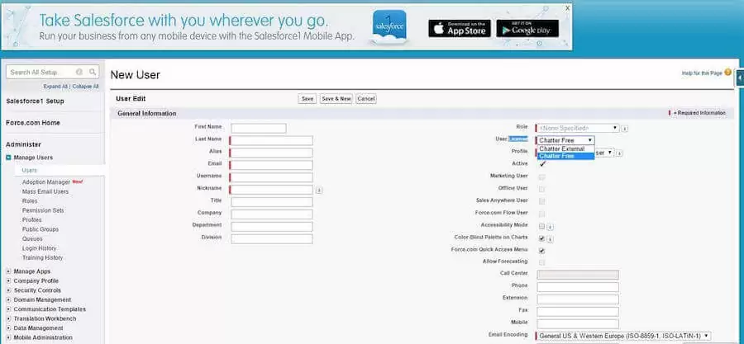Enable the Accessibility Mode checkbox
This screenshot has width=744, height=344.
click(541, 226)
